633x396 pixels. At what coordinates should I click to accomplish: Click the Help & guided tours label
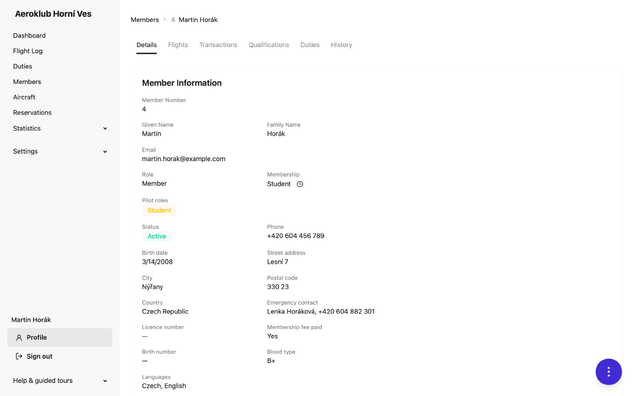[x=43, y=381]
